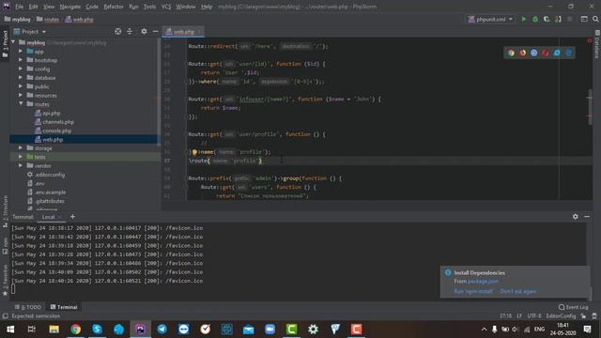The height and width of the screenshot is (338, 601).
Task: Add a new terminal session tab
Action: (72, 217)
